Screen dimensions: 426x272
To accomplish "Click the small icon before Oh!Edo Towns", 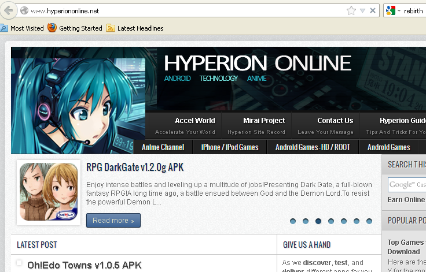I will click(19, 263).
